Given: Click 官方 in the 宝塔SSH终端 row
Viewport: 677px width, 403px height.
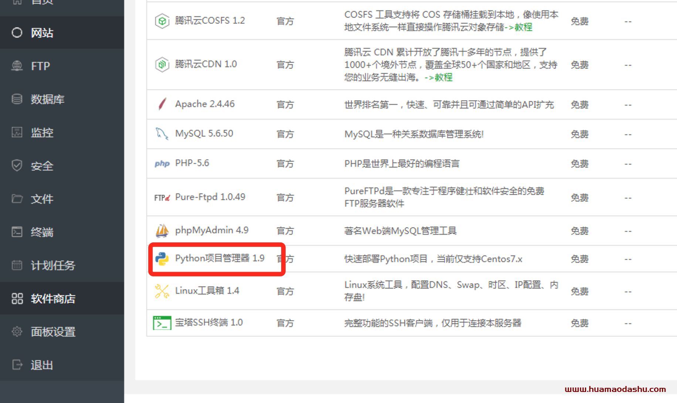Looking at the screenshot, I should [x=285, y=323].
